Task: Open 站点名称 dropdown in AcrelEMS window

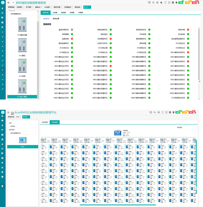Action: pyautogui.click(x=22, y=133)
